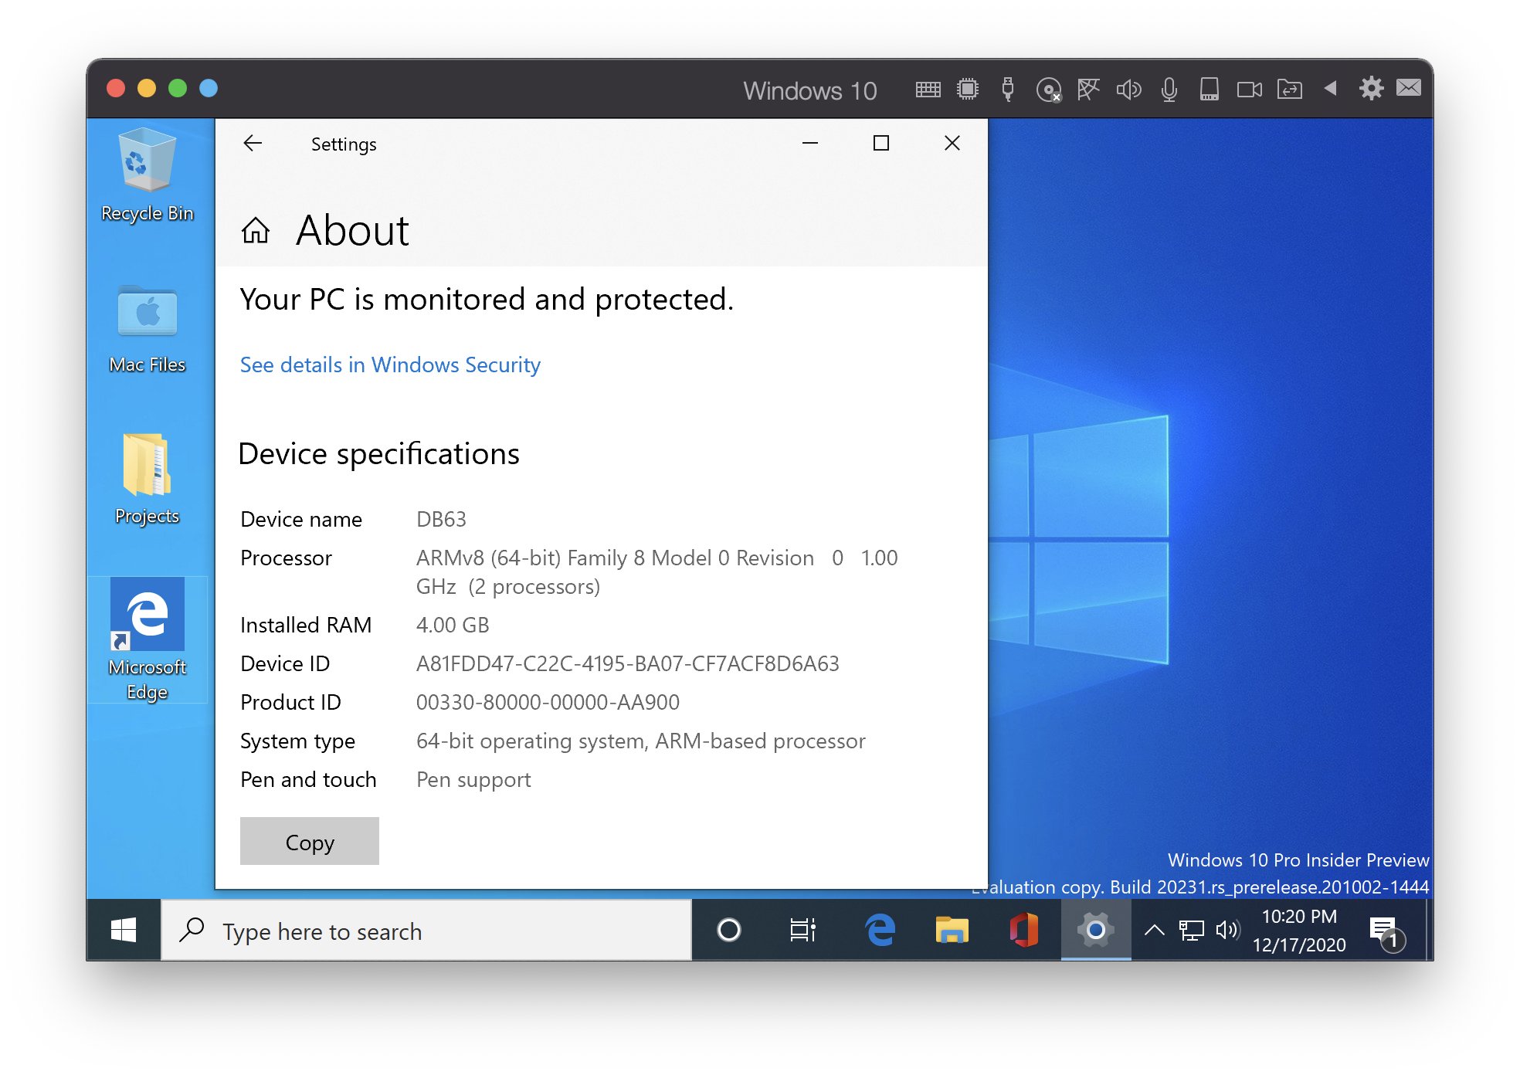Open Task View on the taskbar

point(802,931)
